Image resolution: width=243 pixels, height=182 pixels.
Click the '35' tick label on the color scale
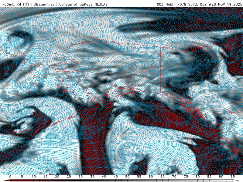pyautogui.click(x=92, y=177)
